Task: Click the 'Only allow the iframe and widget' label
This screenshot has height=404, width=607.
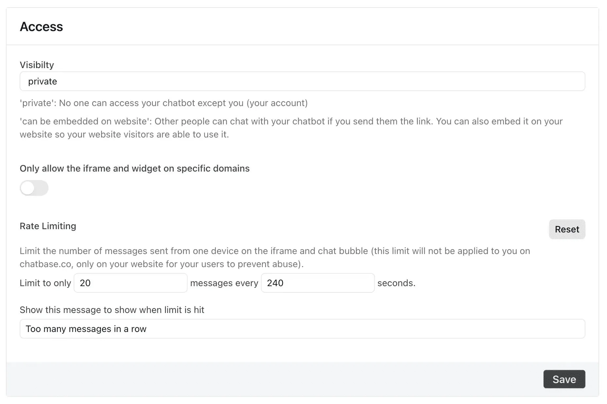Action: [x=134, y=169]
